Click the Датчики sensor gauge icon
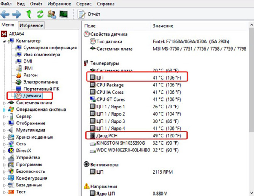 coord(18,96)
